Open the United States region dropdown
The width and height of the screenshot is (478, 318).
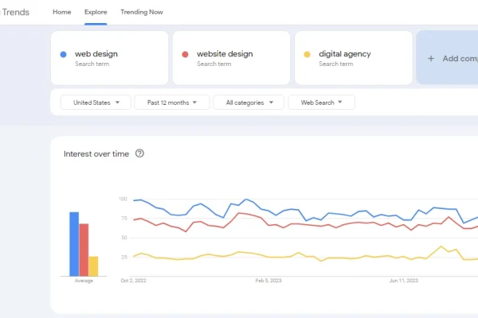[96, 103]
